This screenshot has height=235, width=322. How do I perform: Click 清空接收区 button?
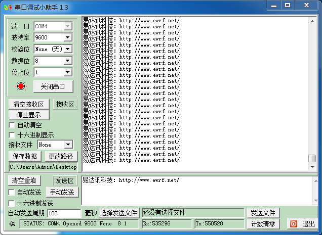pos(29,104)
